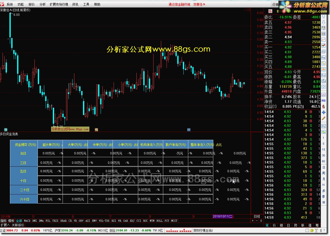Click the FS icon in right sidebar
330x236 pixels.
324,126
